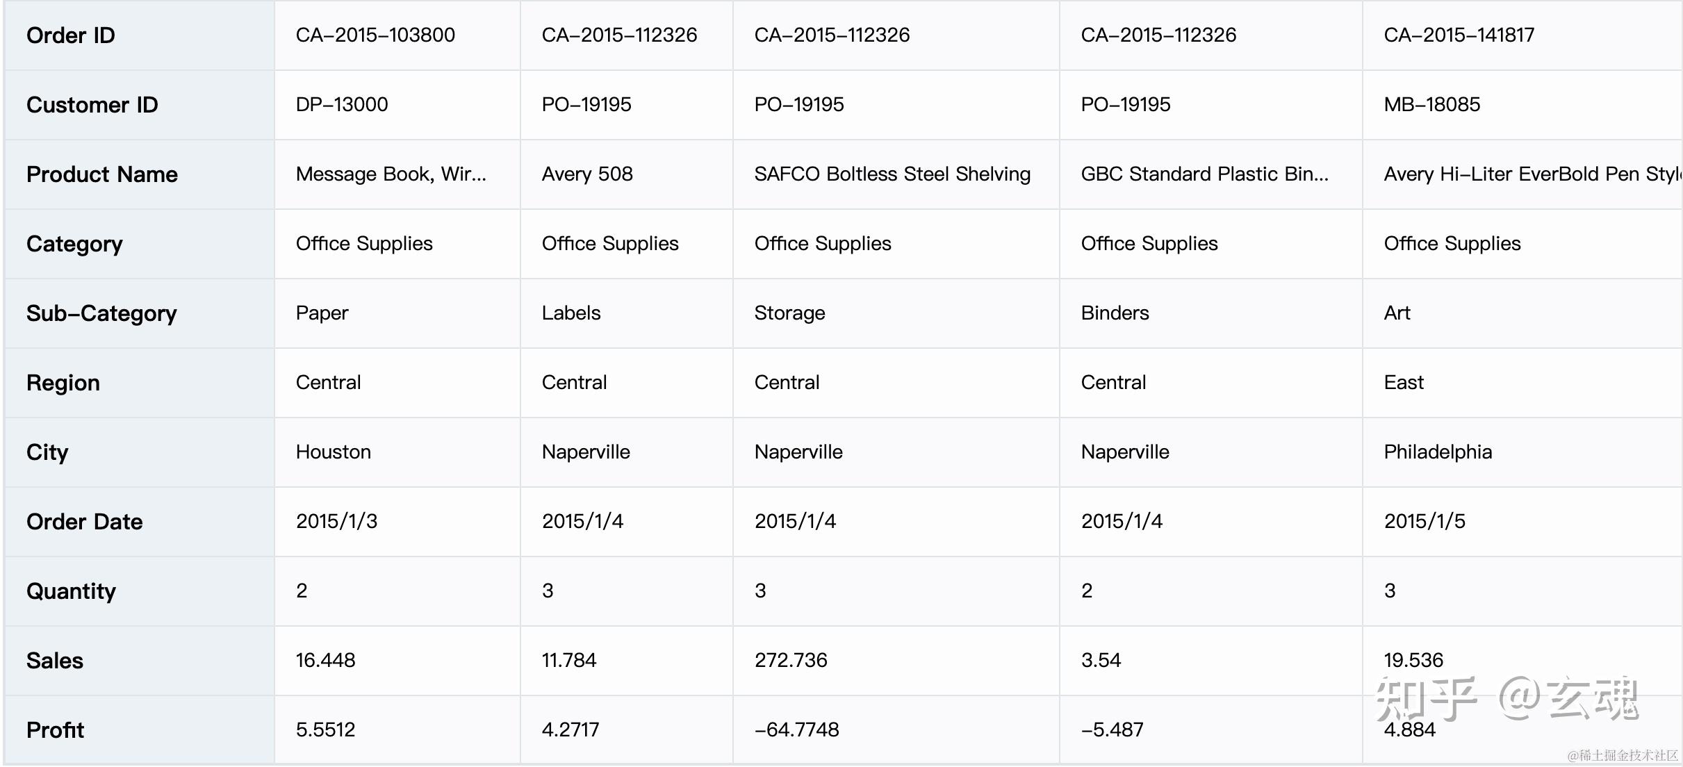Click the Order Date row header
This screenshot has width=1683, height=767.
85,522
